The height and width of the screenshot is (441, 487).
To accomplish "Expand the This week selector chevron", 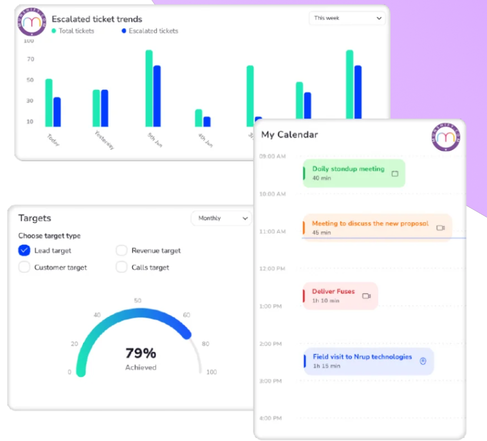I will (x=380, y=18).
